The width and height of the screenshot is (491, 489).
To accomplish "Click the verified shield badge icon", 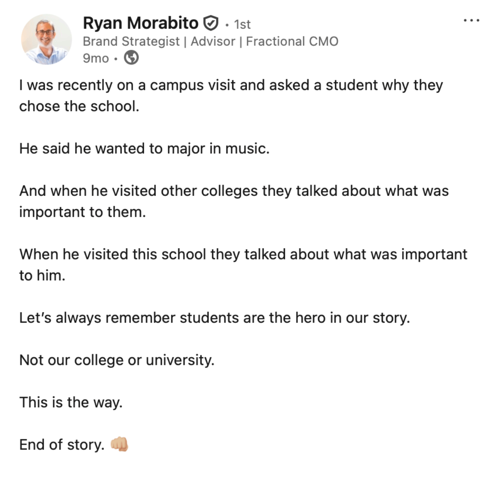I will (x=211, y=24).
